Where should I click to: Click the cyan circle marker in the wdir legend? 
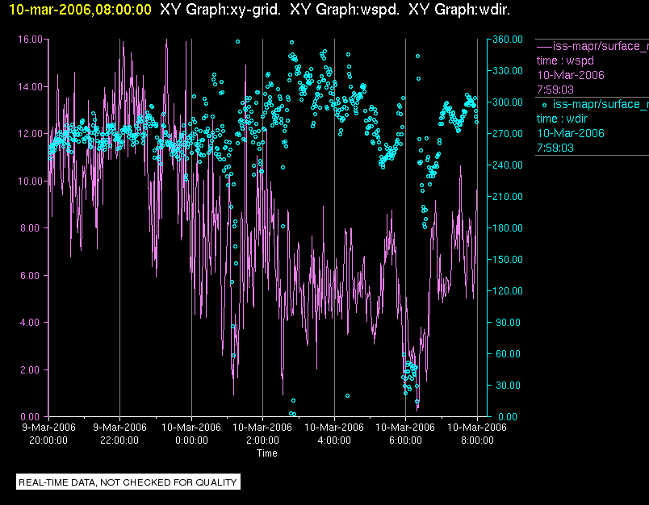coord(544,105)
